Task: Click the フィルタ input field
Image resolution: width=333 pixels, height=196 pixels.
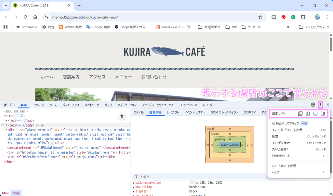Action: point(195,177)
